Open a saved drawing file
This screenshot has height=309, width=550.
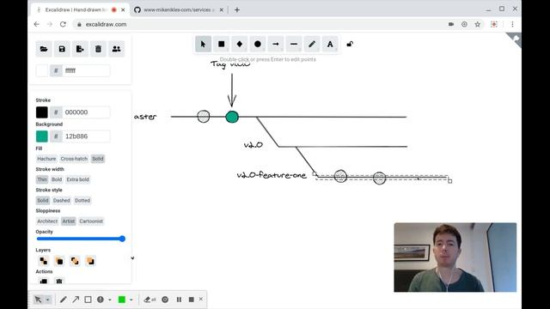tap(44, 49)
